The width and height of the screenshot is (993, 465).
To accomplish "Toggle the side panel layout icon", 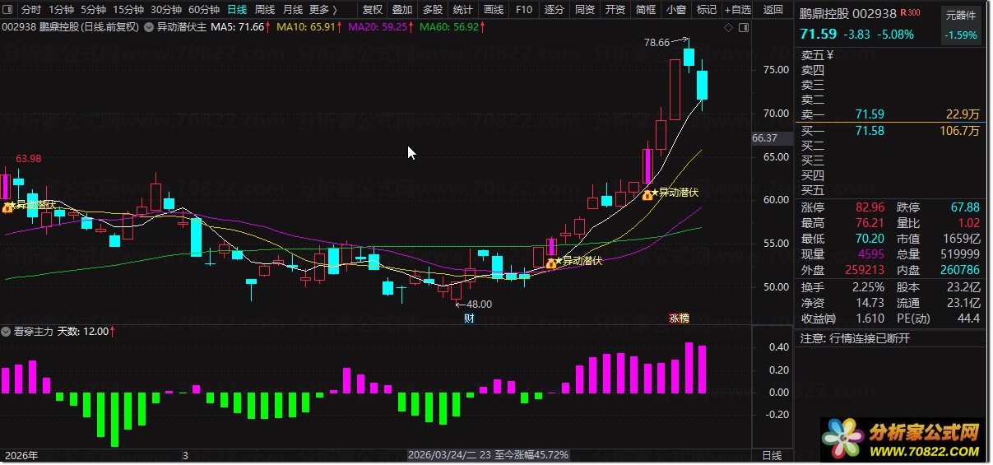I will click(743, 28).
